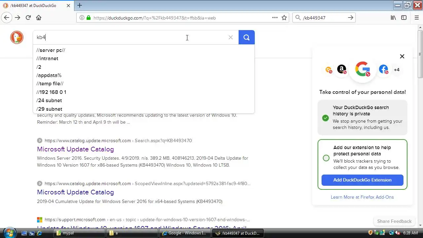Pick the "/24 subnet" suggestion
Viewport: 423px width, 238px height.
(x=49, y=100)
